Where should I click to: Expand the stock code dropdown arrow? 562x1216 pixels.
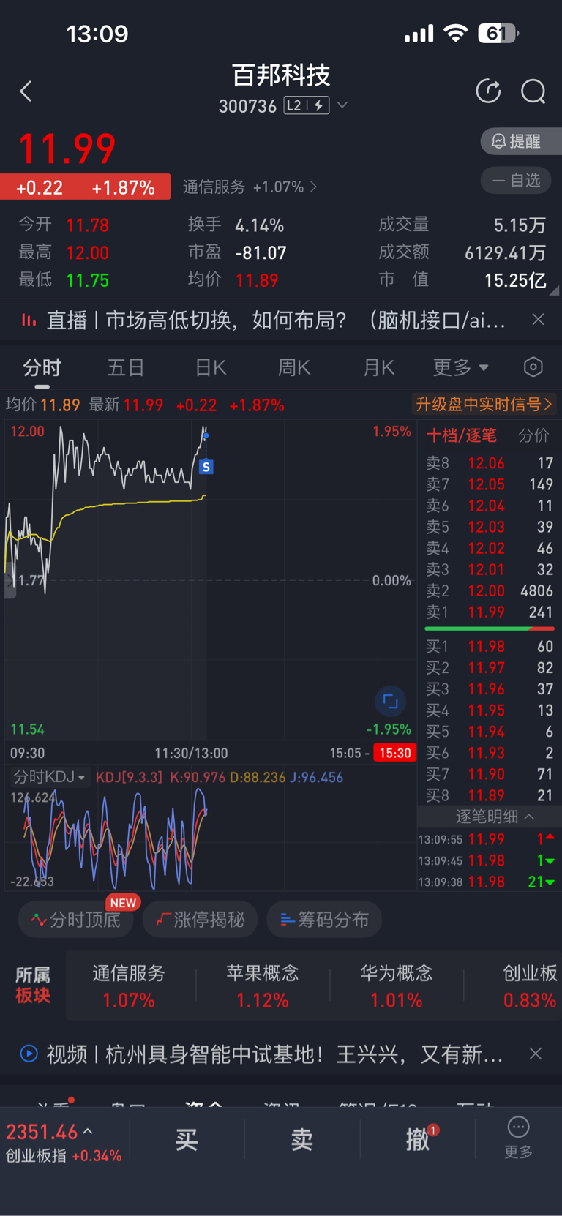click(342, 105)
